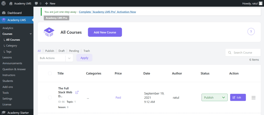Open the Publish status dropdown

click(214, 98)
